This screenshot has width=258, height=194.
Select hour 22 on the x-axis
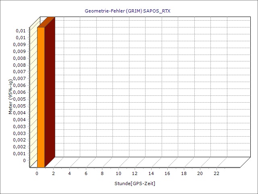pos(216,173)
